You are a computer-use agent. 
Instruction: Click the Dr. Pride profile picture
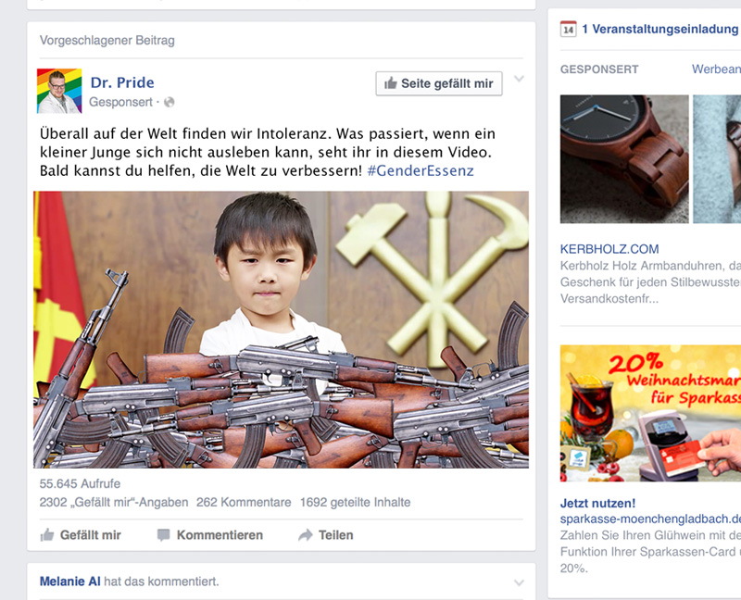[59, 91]
